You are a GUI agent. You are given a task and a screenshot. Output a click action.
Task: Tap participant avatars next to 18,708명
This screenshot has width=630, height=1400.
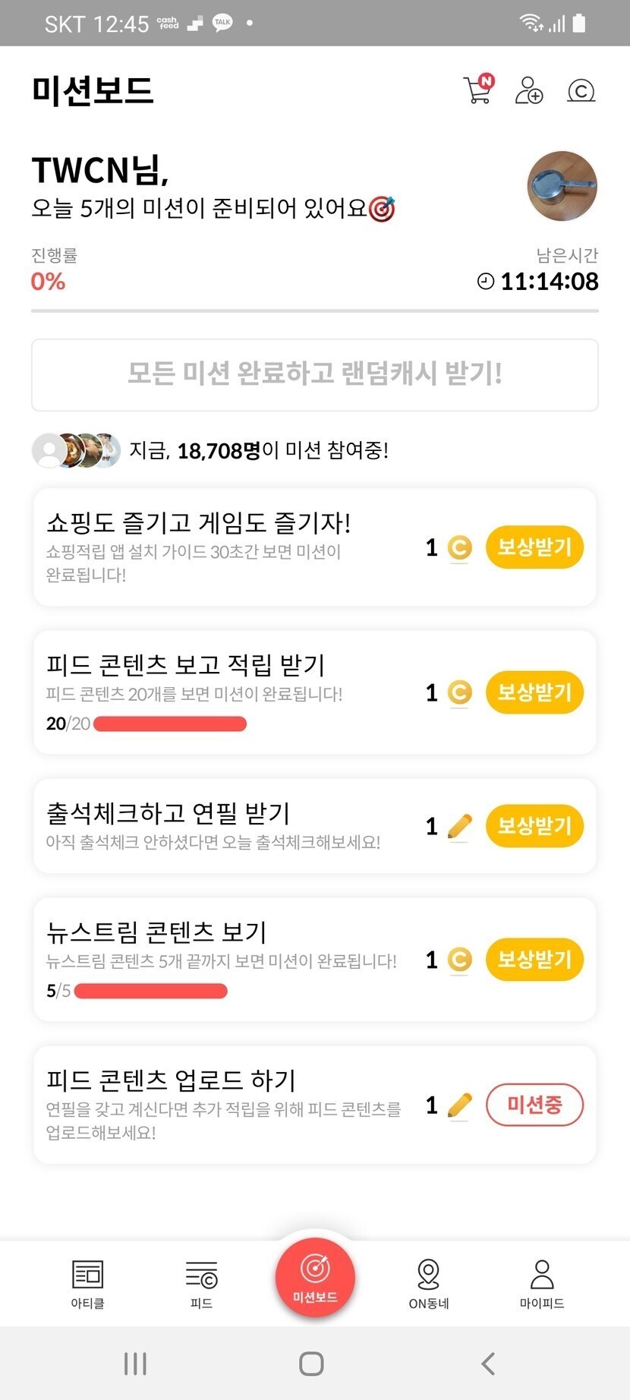pos(76,450)
